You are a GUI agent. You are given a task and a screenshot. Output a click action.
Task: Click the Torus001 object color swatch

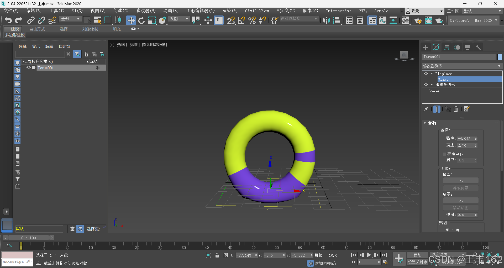coord(500,57)
